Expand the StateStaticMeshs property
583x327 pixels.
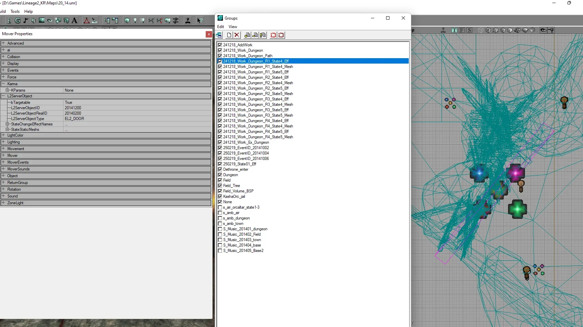click(7, 130)
